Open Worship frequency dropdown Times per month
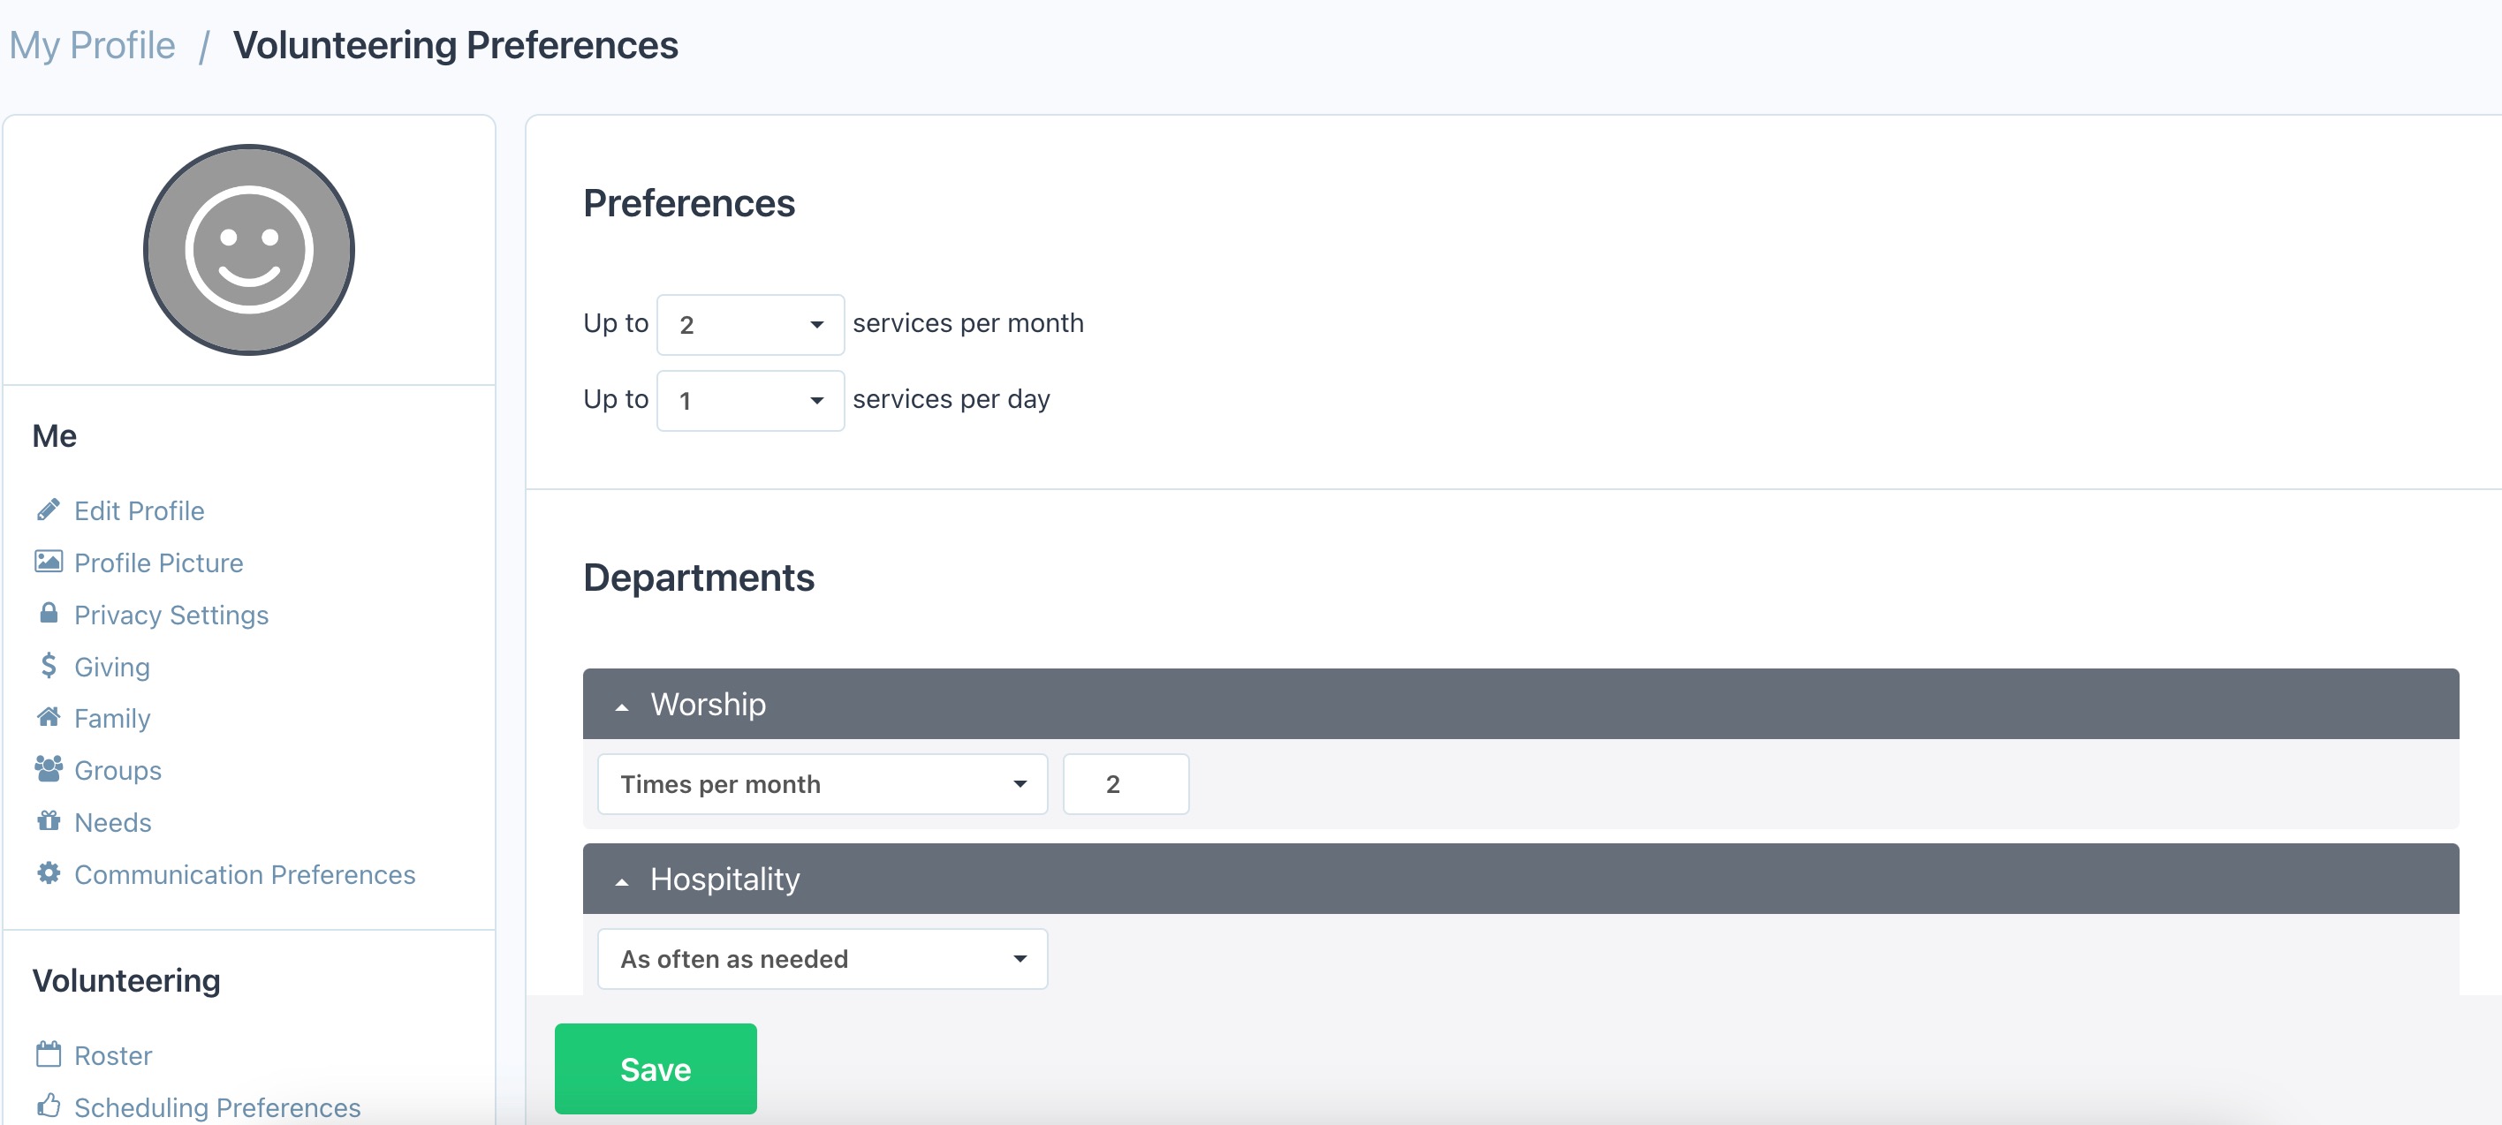 (x=822, y=783)
